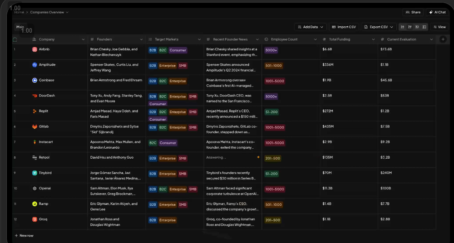Click the Employee Count column type icon
This screenshot has width=454, height=243.
pos(266,39)
